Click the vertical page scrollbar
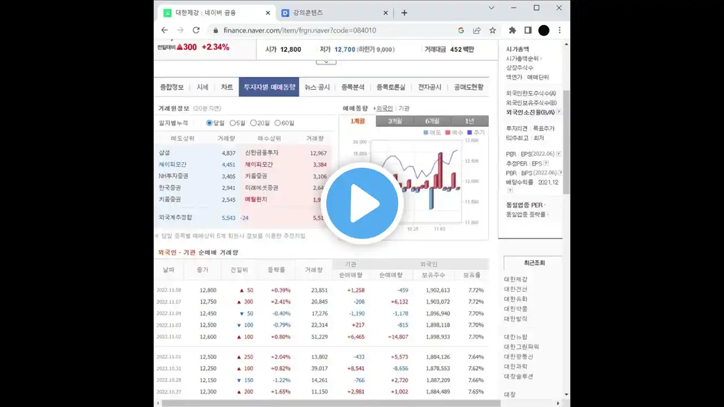This screenshot has height=407, width=724. tap(566, 141)
